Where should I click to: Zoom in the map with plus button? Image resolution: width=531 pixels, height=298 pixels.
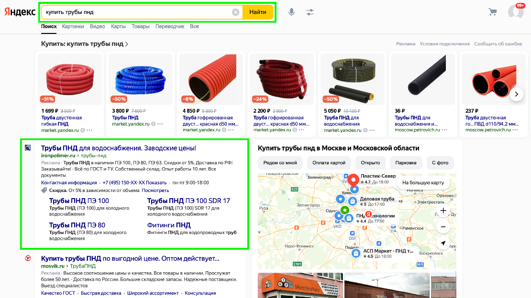coord(443,211)
